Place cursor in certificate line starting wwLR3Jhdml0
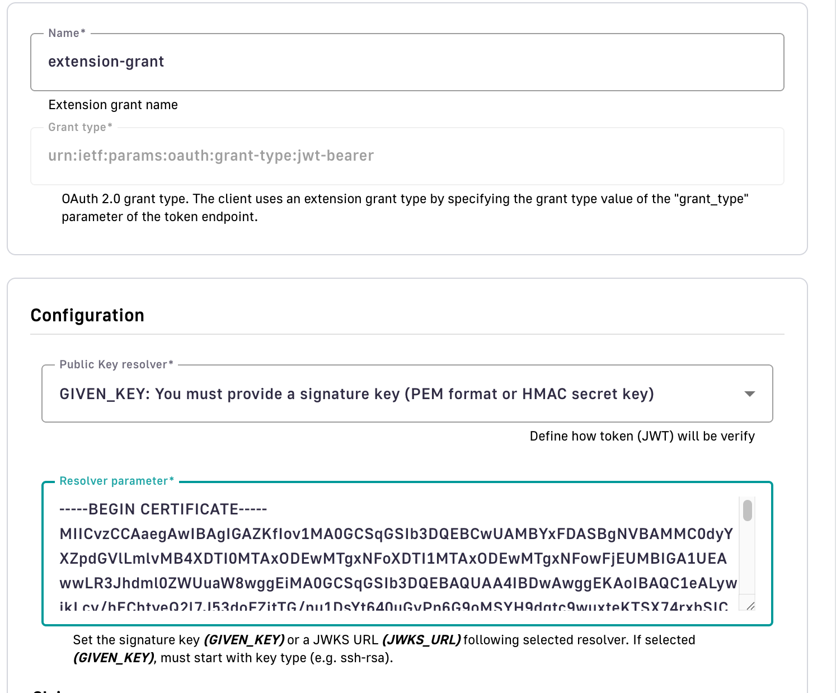This screenshot has height=693, width=836. (398, 583)
